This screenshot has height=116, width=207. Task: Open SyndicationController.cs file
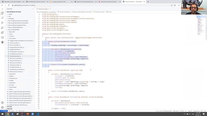pyautogui.click(x=17, y=69)
